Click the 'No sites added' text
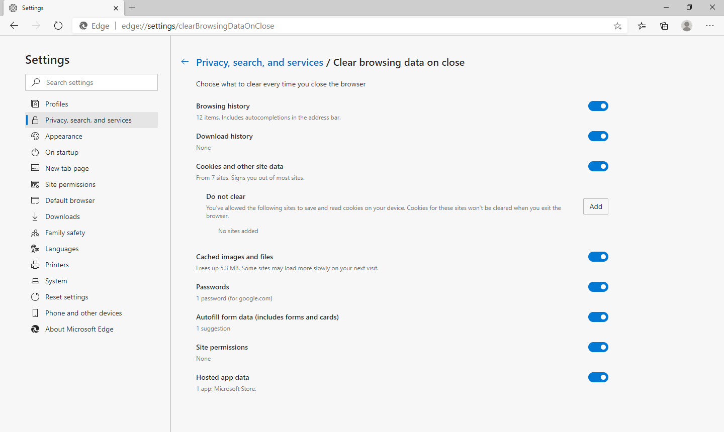Screen dimensions: 724x432 [x=238, y=231]
